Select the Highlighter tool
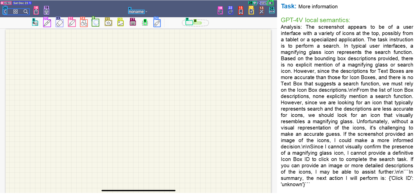This screenshot has width=417, height=196. 72,23
